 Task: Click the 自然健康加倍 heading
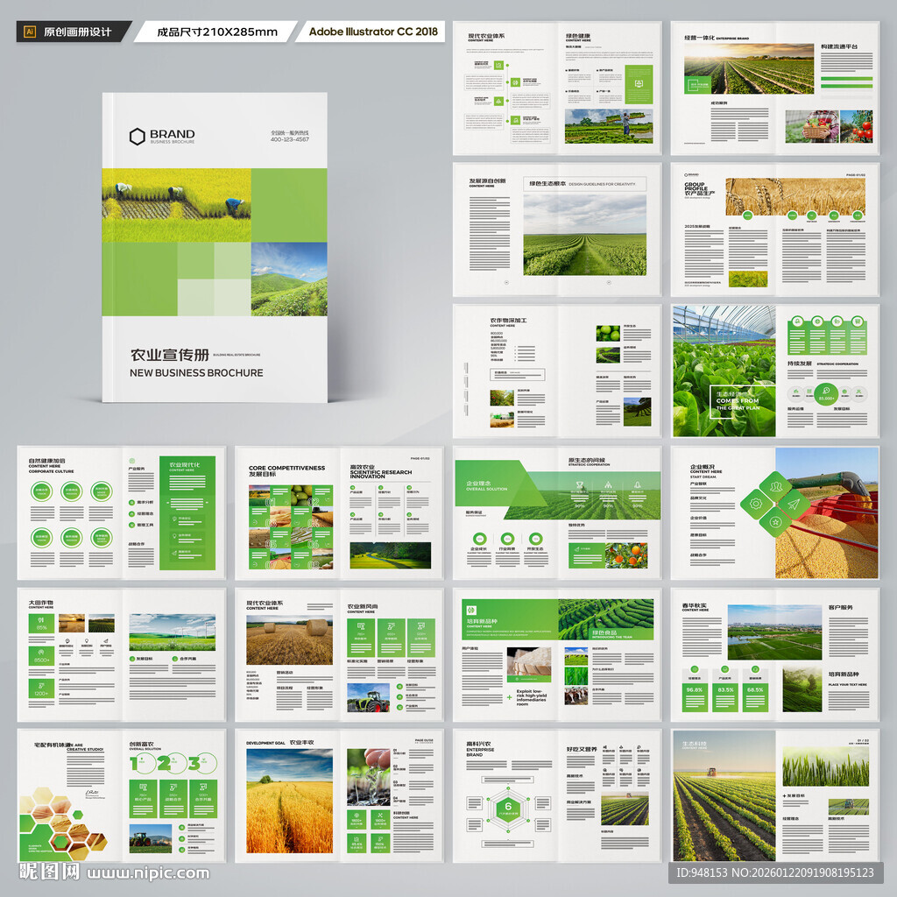point(47,460)
